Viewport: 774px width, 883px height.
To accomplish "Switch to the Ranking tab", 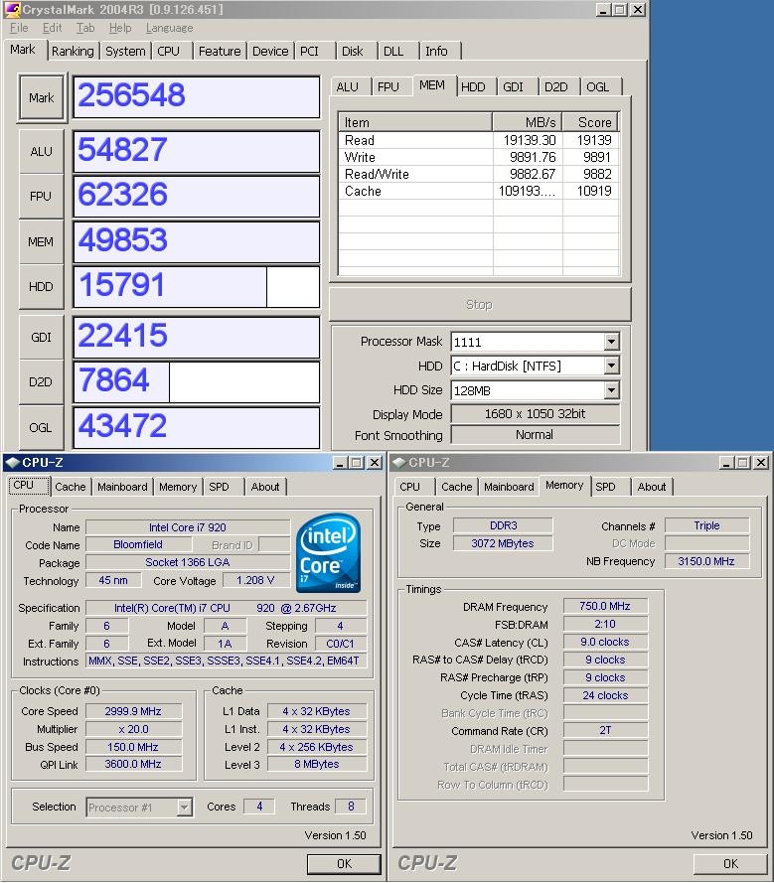I will (73, 52).
